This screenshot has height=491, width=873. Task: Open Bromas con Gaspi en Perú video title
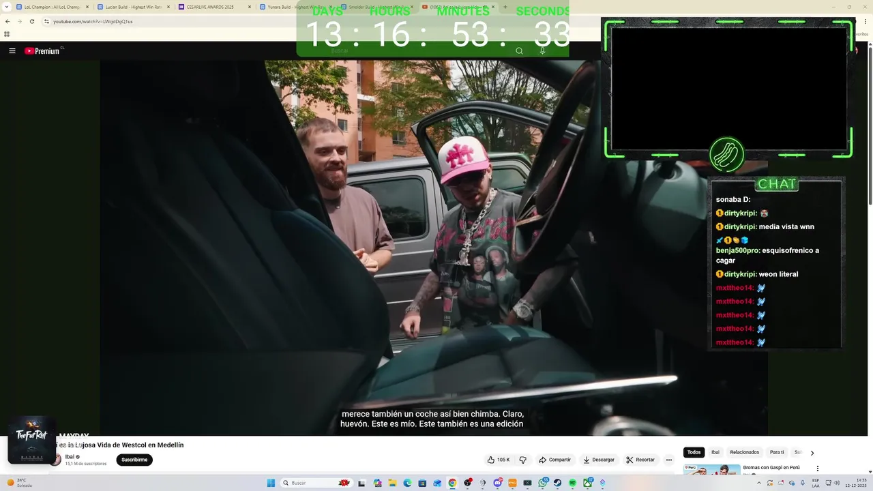pyautogui.click(x=771, y=468)
